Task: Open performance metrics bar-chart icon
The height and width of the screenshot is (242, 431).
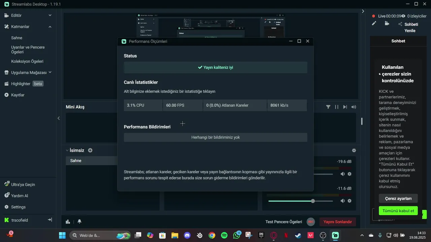Action: tap(68, 221)
